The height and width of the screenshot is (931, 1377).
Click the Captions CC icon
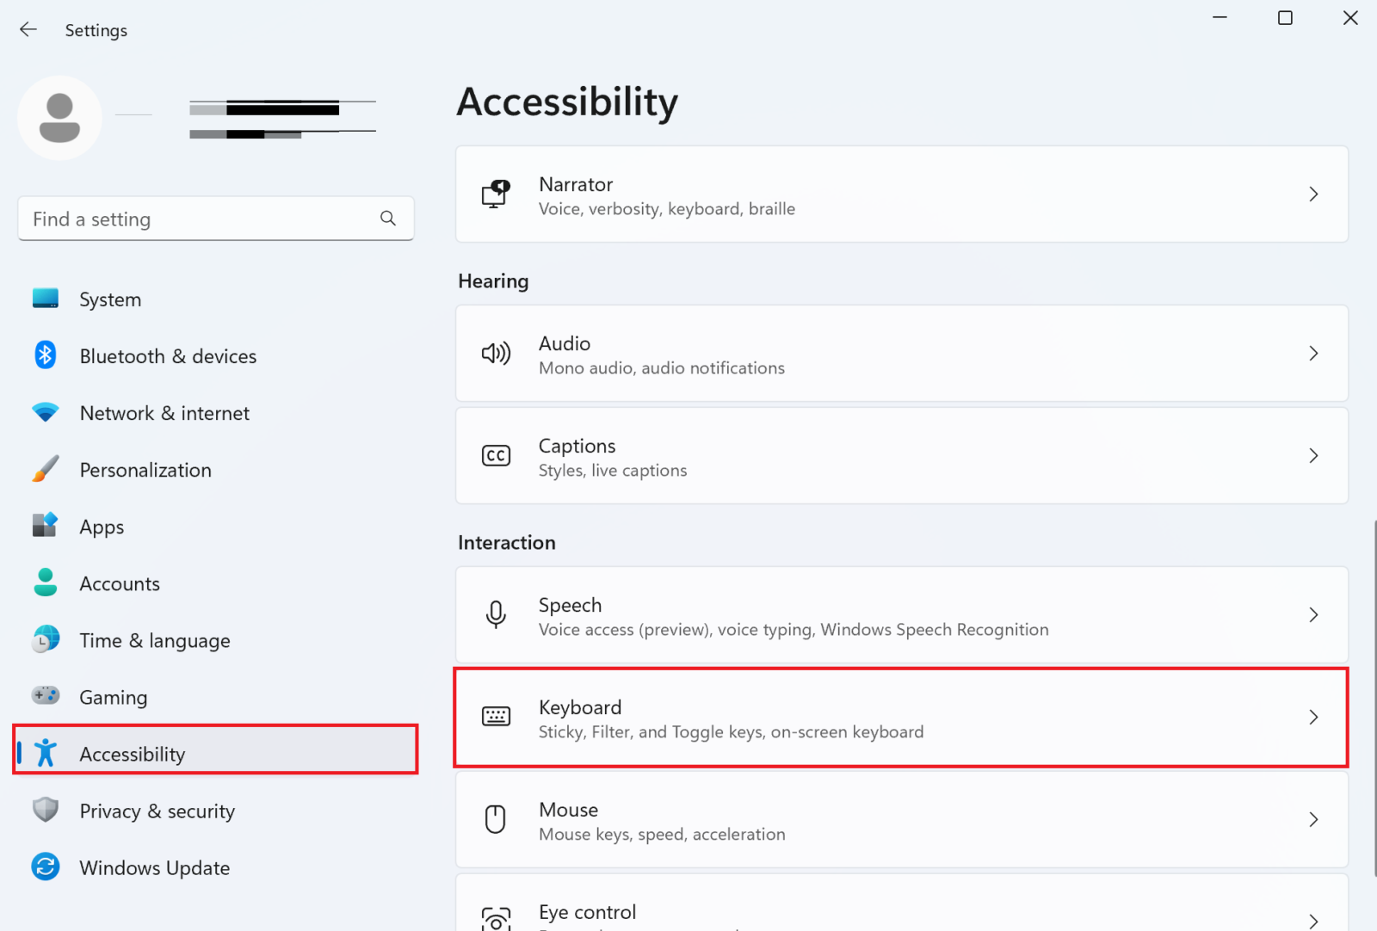pyautogui.click(x=496, y=456)
